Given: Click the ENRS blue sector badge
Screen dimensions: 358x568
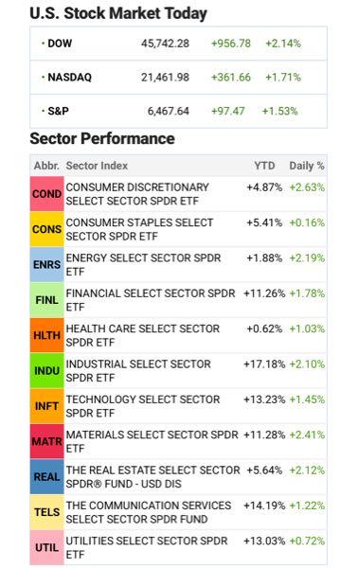Looking at the screenshot, I should (x=47, y=264).
